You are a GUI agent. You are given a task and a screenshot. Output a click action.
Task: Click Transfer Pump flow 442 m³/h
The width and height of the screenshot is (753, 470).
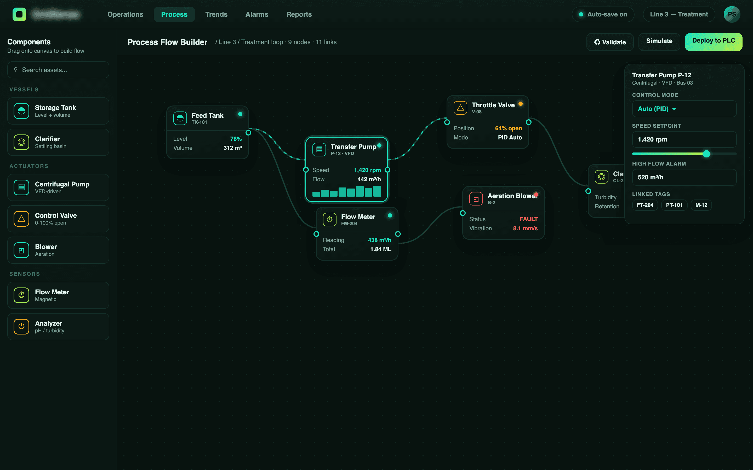369,179
